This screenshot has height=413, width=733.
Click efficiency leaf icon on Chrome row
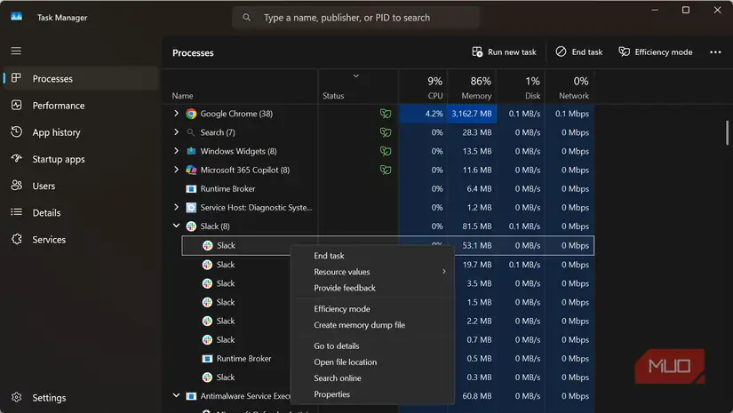[x=386, y=114]
